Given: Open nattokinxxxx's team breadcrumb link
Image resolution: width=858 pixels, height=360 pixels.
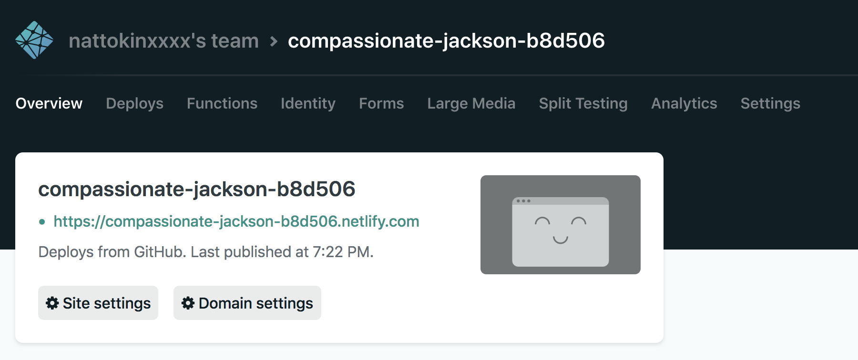Looking at the screenshot, I should tap(163, 41).
